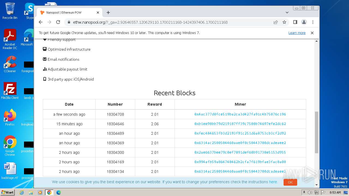Click the Email notifications envelope icon
This screenshot has width=349, height=196.
tap(45, 59)
